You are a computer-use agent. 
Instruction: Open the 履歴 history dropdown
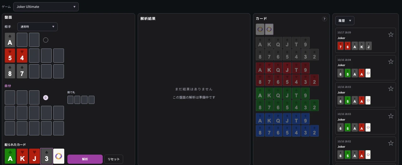click(345, 20)
